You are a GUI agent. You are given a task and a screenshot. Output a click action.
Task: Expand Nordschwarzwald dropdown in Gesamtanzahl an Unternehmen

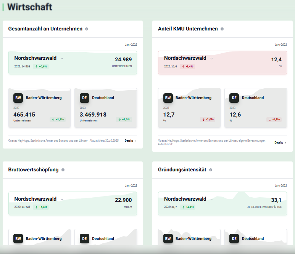(x=62, y=59)
